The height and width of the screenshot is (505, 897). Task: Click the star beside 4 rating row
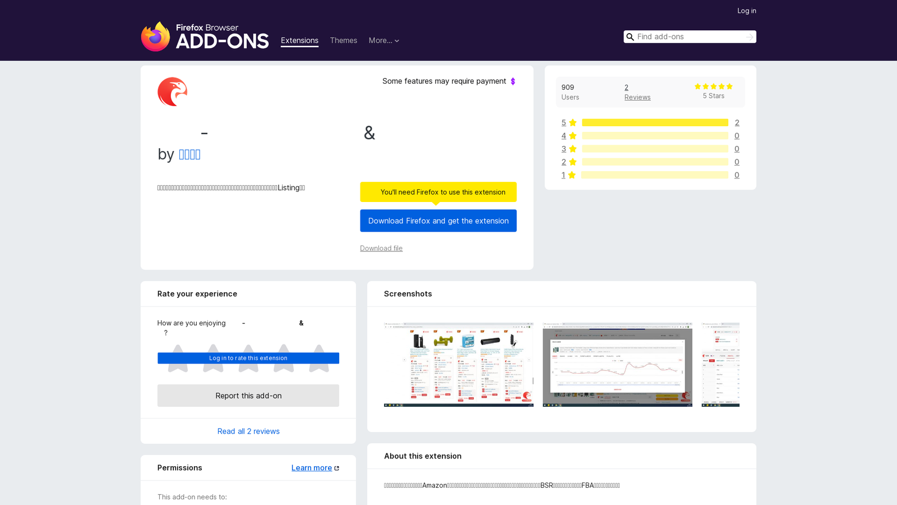(572, 136)
